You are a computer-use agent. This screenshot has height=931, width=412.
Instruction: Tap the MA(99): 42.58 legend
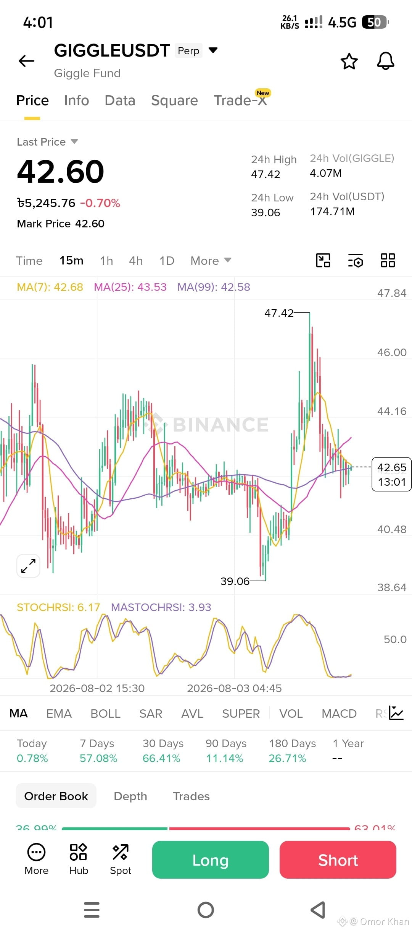tap(214, 287)
